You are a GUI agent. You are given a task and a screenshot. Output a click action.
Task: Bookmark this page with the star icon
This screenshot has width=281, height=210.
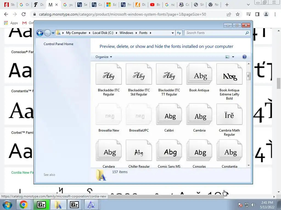click(238, 14)
